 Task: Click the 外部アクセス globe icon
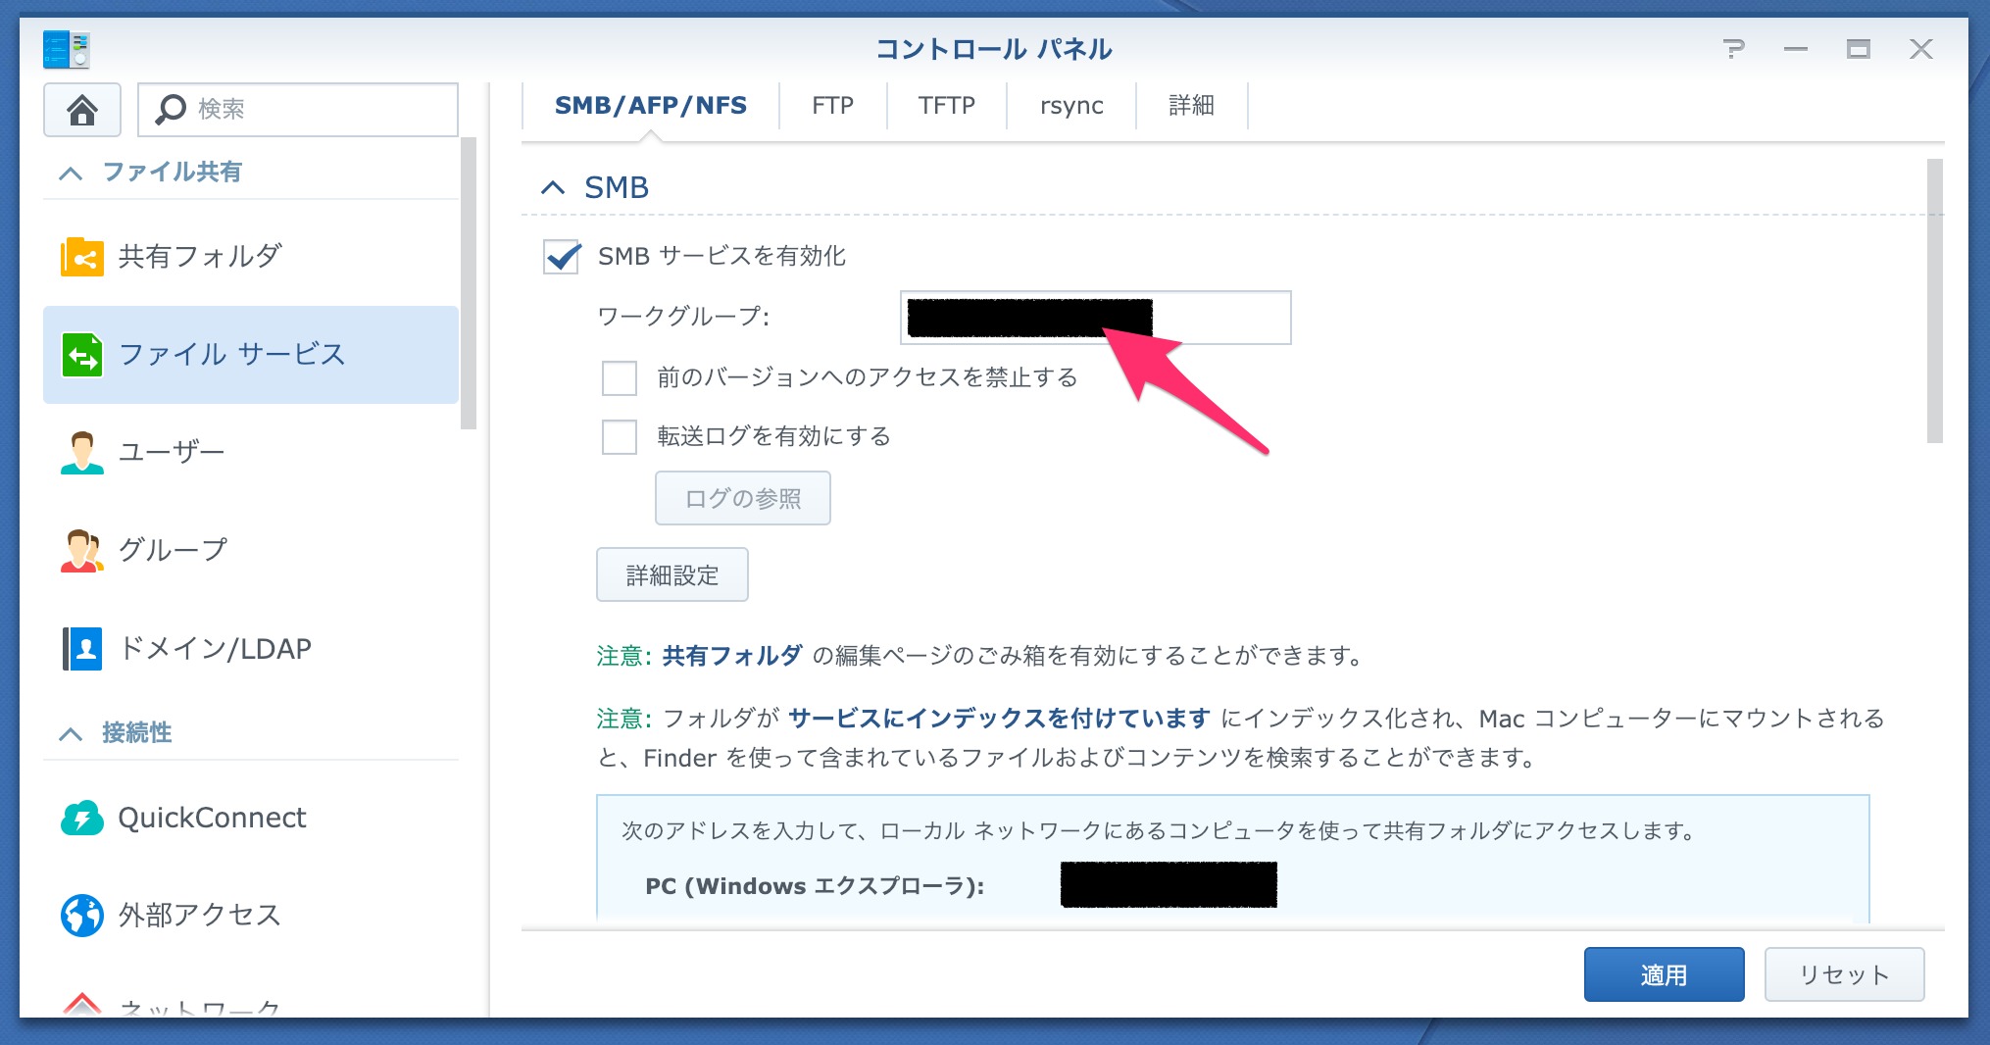coord(82,916)
